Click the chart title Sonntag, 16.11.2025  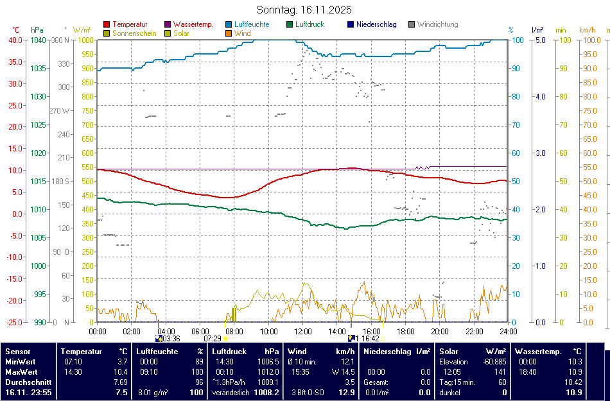(x=304, y=10)
